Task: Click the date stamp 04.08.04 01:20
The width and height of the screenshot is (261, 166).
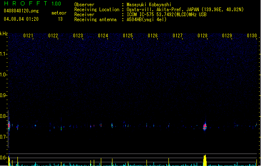Action: click(21, 19)
